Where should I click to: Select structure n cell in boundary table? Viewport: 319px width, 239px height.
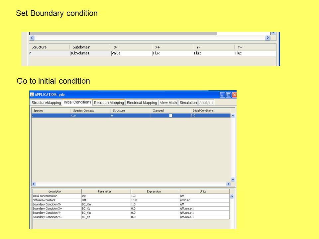[x=50, y=53]
